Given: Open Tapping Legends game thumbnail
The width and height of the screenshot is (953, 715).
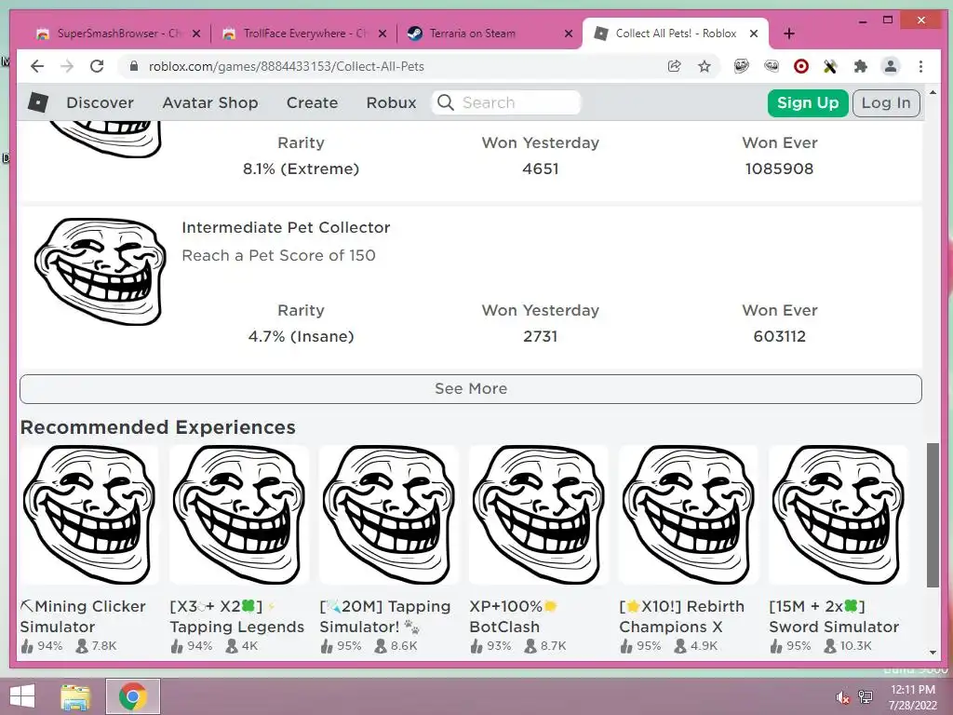Looking at the screenshot, I should 239,514.
